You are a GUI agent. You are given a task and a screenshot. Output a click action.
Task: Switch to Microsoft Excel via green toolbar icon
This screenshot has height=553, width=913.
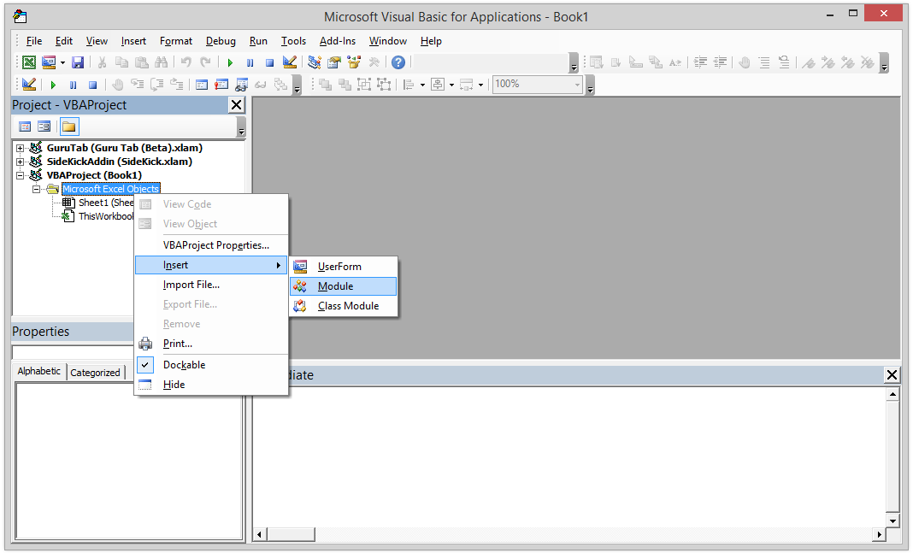pos(28,62)
